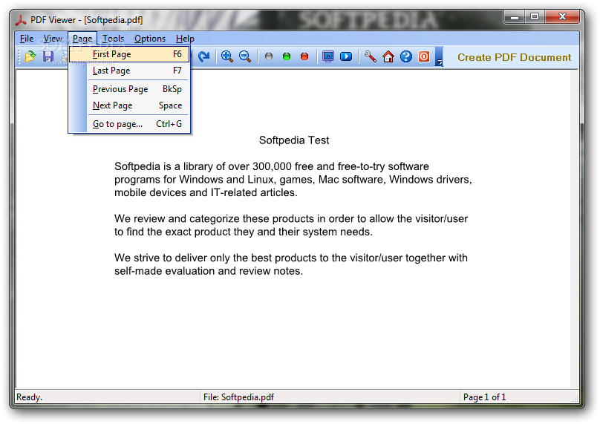Viewport: 600px width, 424px height.
Task: Click the 'Softpedia Test' heading text
Action: point(294,140)
